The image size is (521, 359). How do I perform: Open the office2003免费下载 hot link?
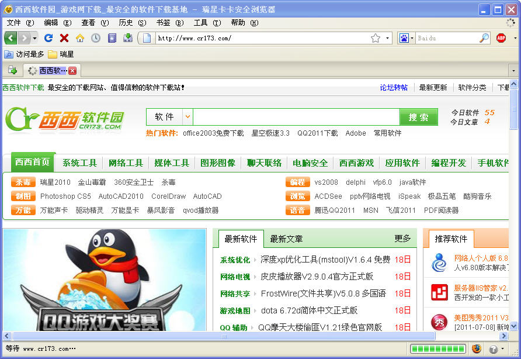pyautogui.click(x=213, y=133)
